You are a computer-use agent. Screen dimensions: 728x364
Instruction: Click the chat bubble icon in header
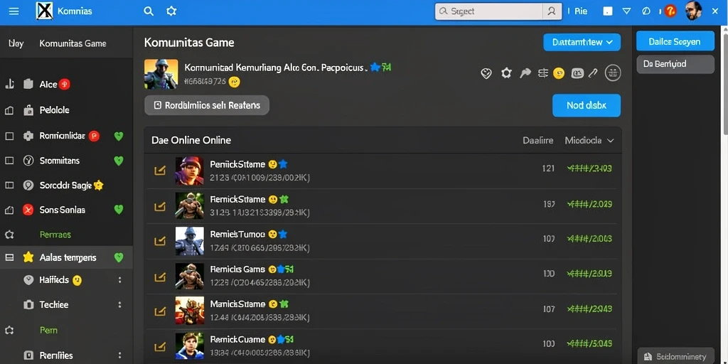[x=577, y=73]
